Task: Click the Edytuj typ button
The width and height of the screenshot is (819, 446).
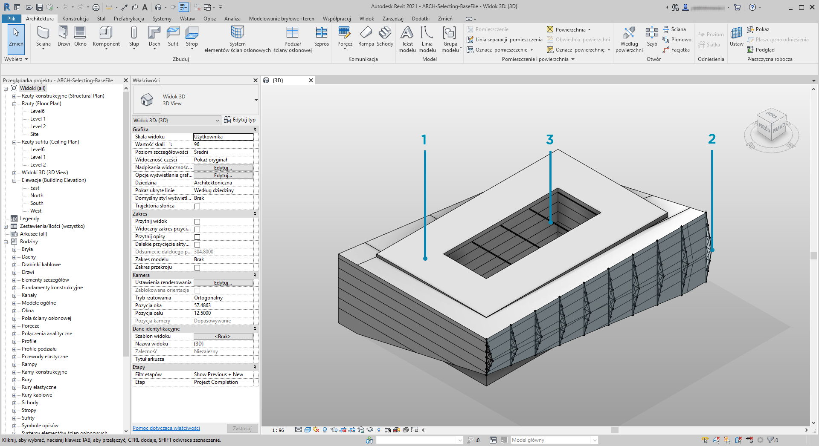Action: point(240,120)
